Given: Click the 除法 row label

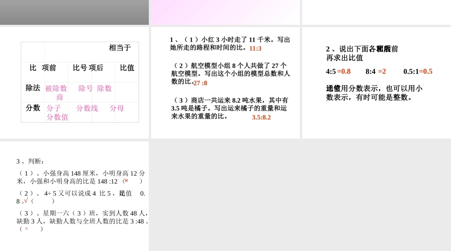Looking at the screenshot, I should [33, 88].
